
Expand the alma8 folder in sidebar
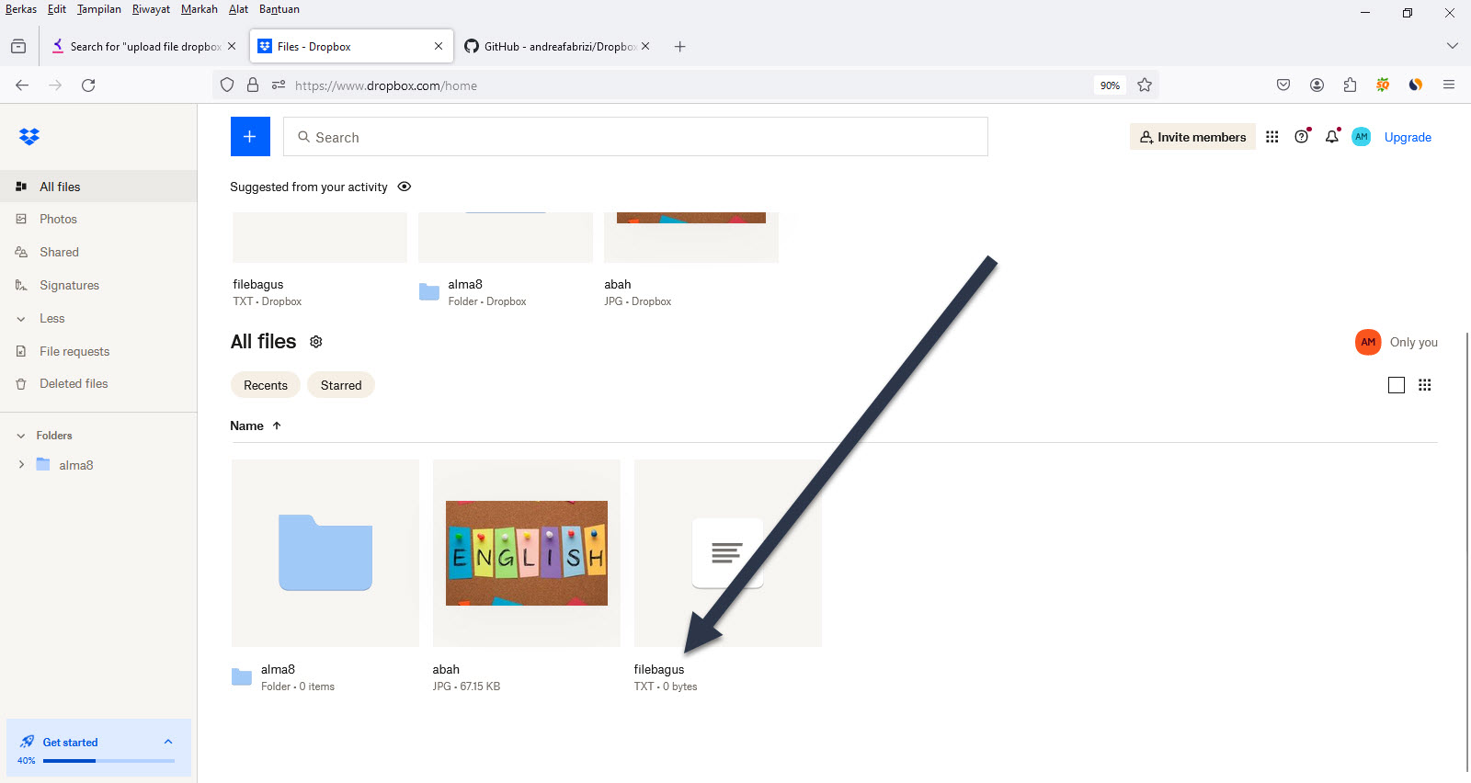coord(21,465)
